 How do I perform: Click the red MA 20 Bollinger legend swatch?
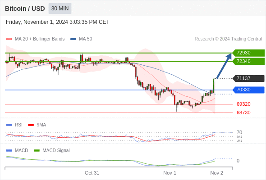(9, 39)
